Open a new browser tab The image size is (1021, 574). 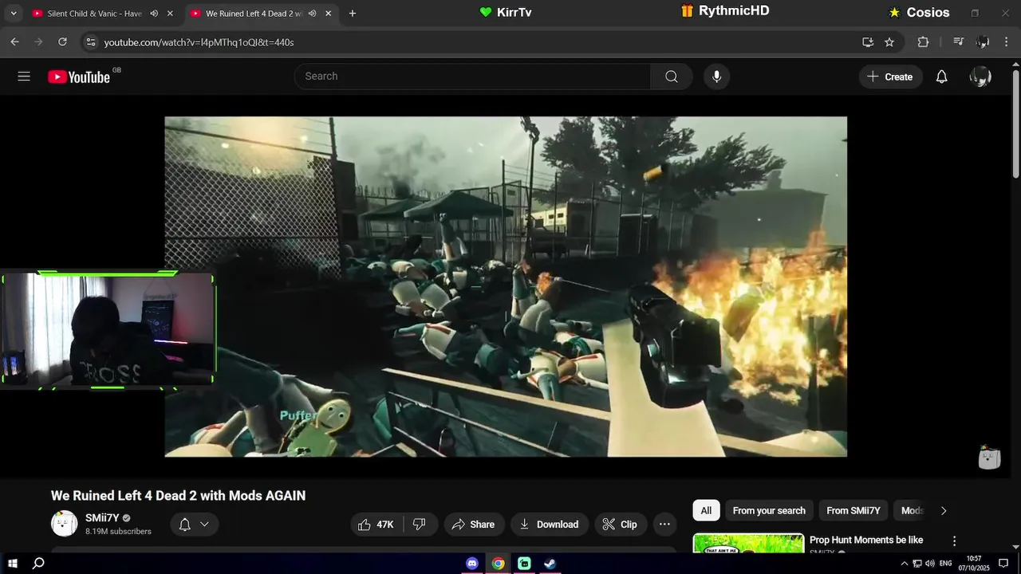pos(353,14)
